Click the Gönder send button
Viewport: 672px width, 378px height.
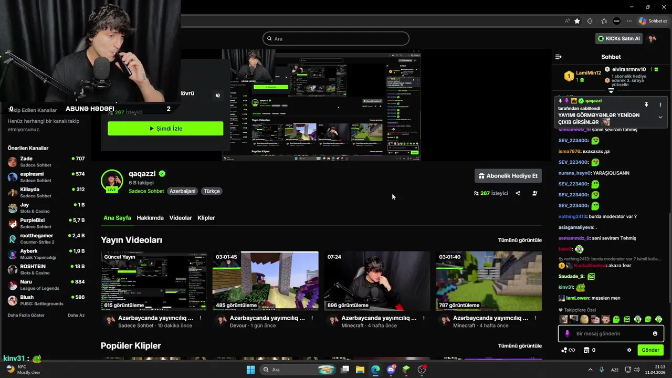click(x=650, y=350)
